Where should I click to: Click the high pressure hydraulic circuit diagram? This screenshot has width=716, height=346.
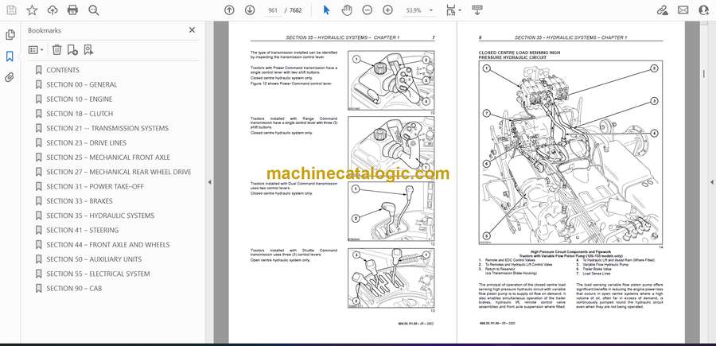point(571,153)
